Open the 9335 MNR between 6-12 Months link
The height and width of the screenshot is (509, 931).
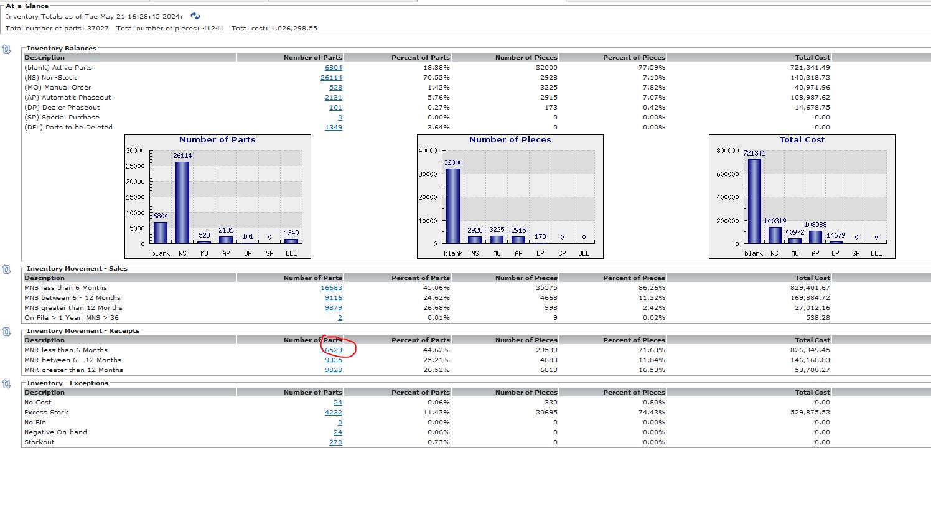point(334,360)
